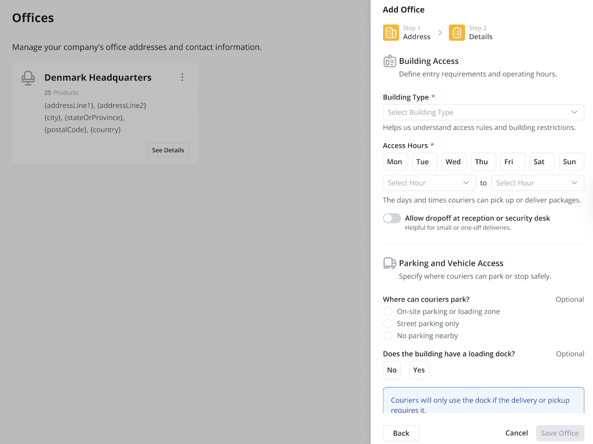Go Back to the previous step

pyautogui.click(x=401, y=433)
